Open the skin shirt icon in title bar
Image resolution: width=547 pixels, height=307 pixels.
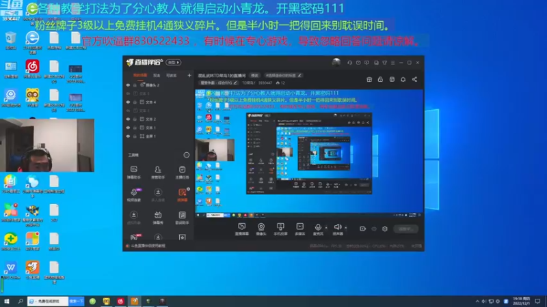pos(384,63)
